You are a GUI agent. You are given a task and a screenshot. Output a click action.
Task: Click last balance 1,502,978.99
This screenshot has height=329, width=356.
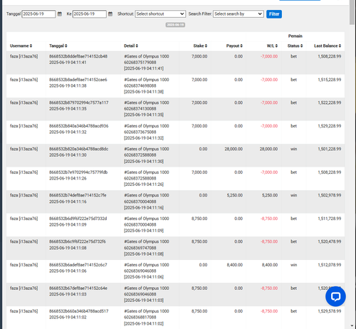(330, 195)
